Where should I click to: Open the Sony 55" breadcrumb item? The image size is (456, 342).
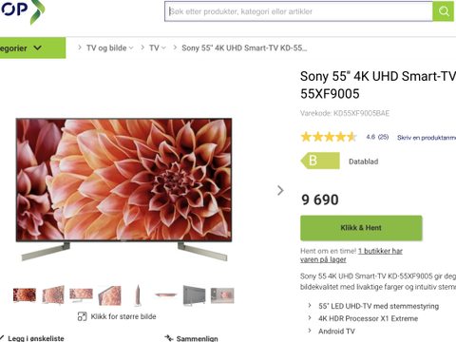244,47
